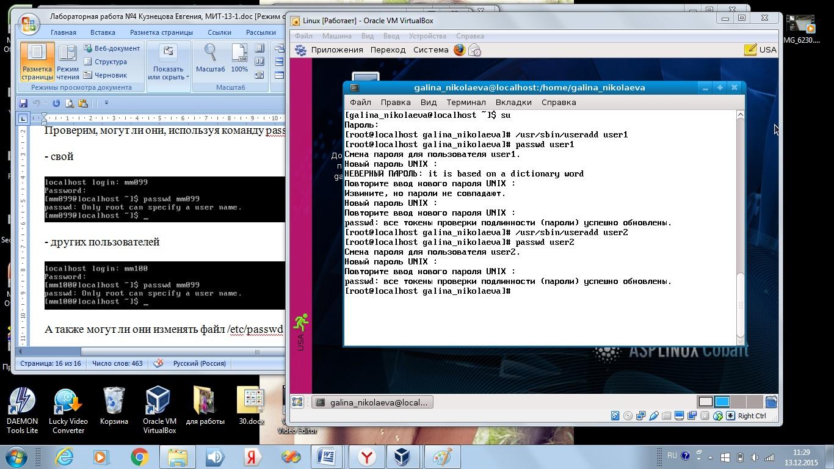Click the One Page zoom icon
Viewport: 834px width, 469px height.
(259, 48)
